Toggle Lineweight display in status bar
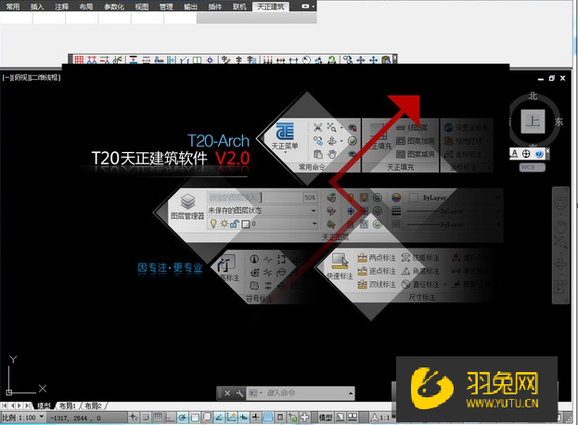 click(256, 418)
